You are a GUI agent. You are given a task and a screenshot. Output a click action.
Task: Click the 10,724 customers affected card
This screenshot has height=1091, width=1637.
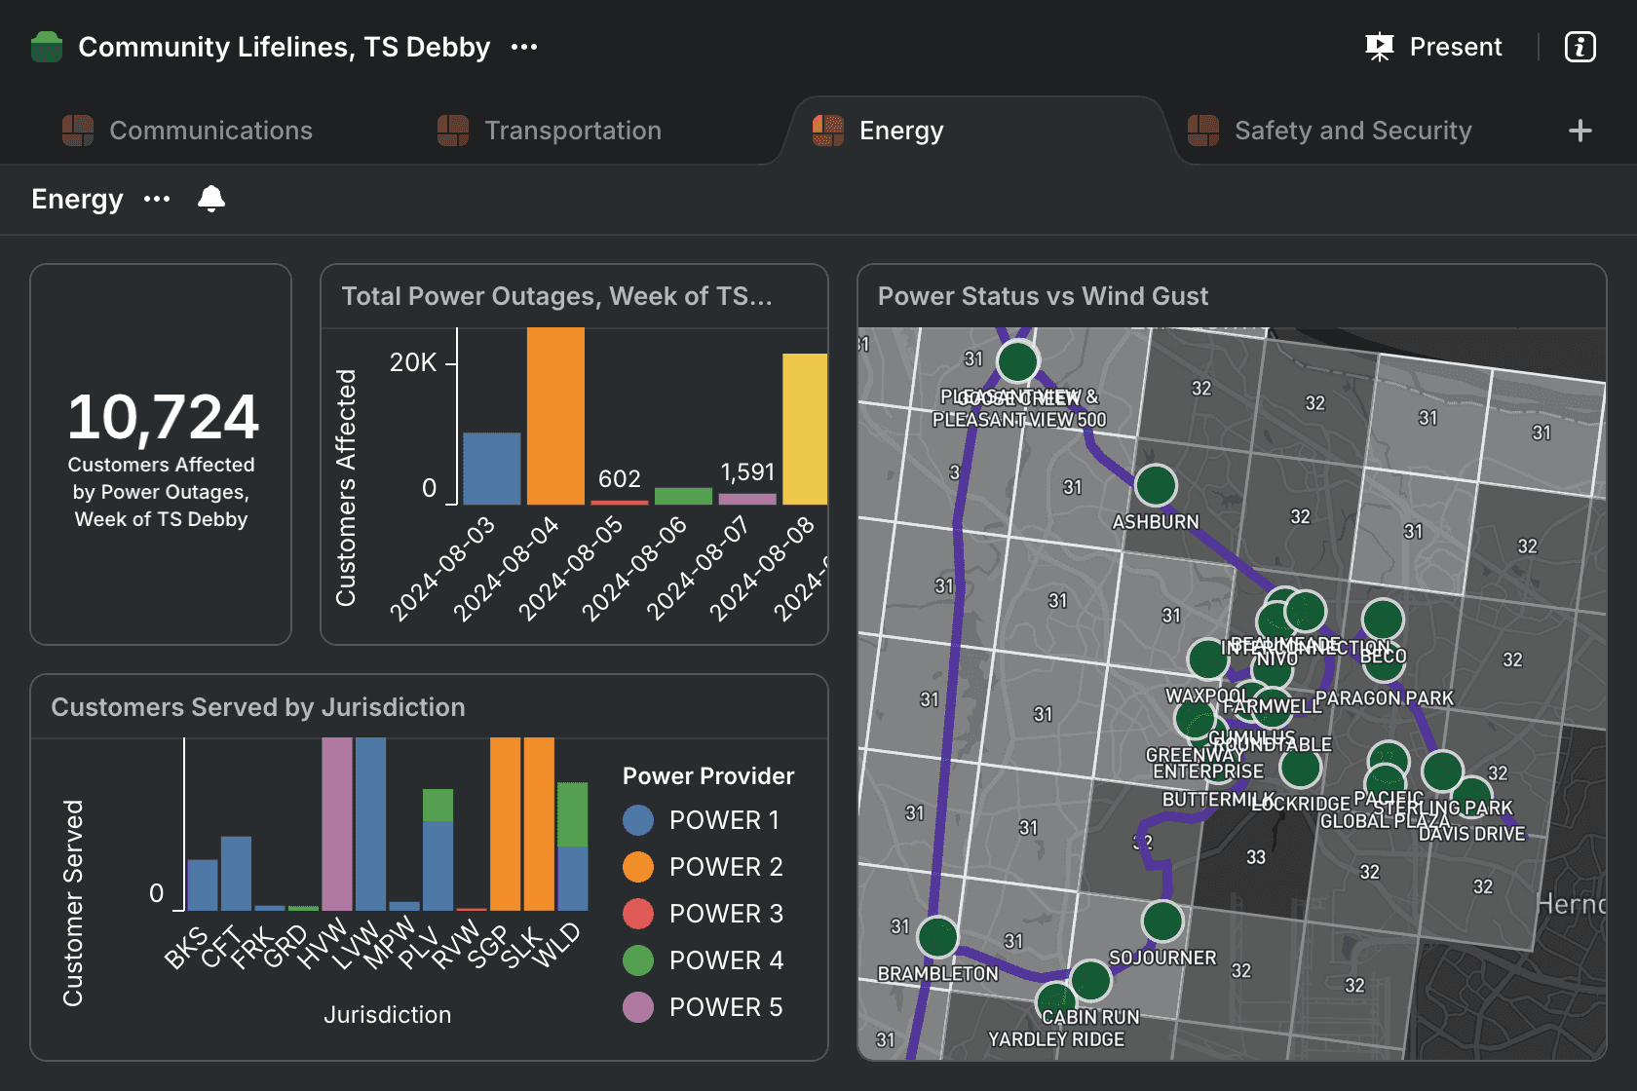click(162, 454)
